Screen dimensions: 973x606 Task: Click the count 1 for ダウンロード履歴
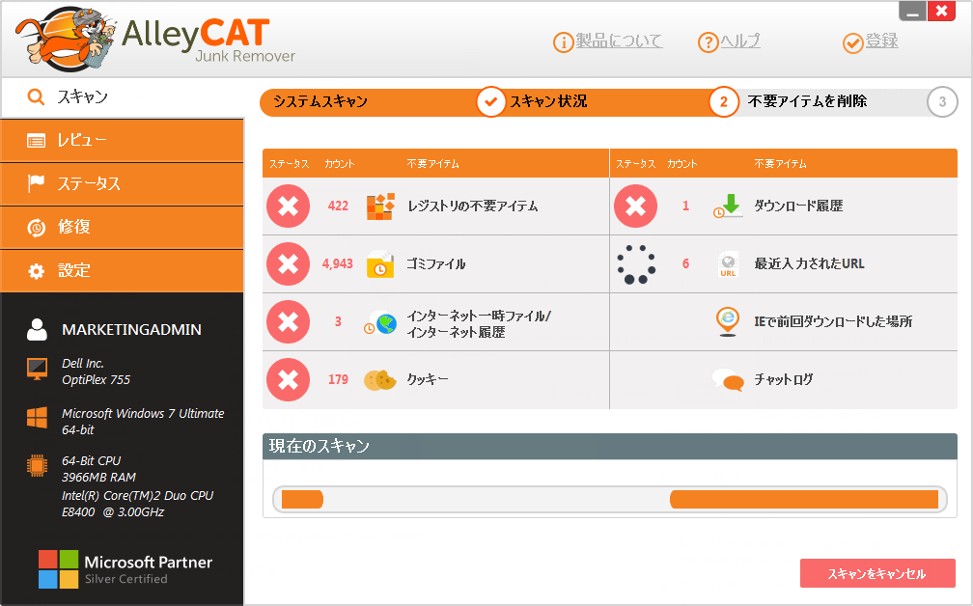coord(685,206)
